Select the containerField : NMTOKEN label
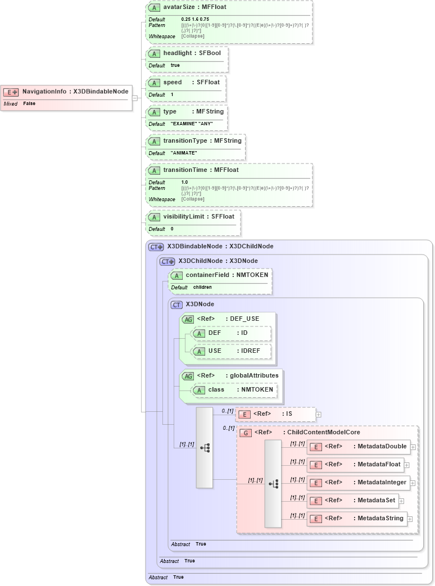Viewport: 435px width, 586px height. (x=227, y=275)
